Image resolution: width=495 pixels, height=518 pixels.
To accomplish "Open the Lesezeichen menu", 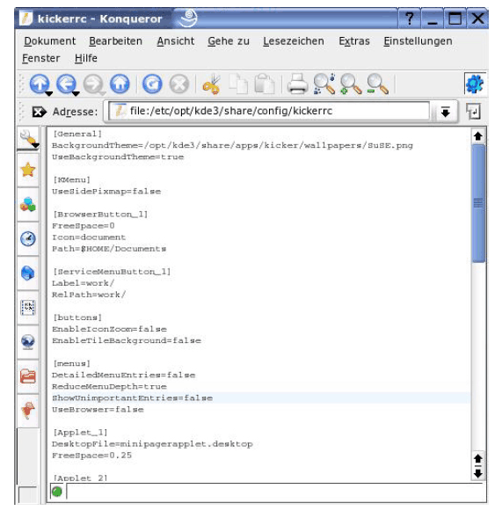I will point(294,41).
